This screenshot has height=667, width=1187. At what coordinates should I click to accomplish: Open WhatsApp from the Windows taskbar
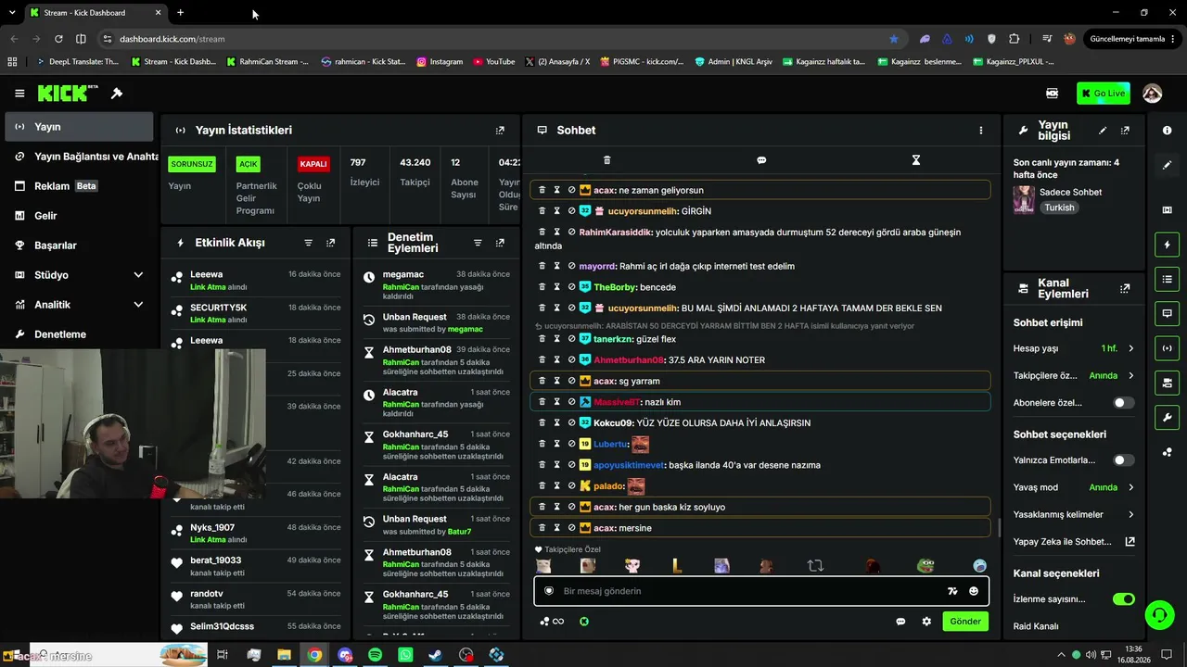coord(405,655)
